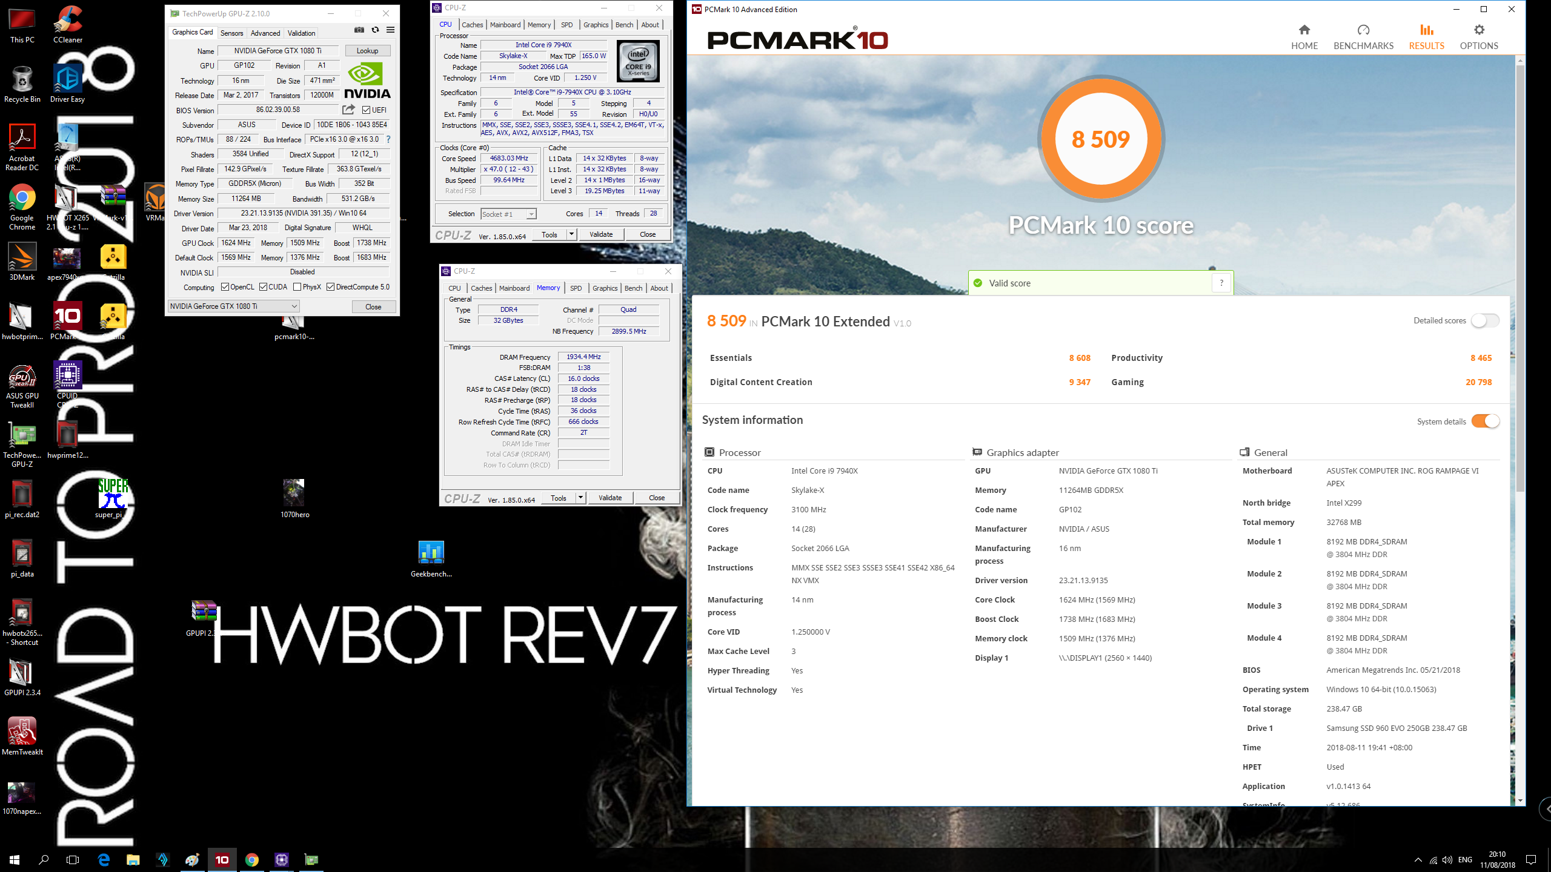Open the ENG language indicator

1465,860
